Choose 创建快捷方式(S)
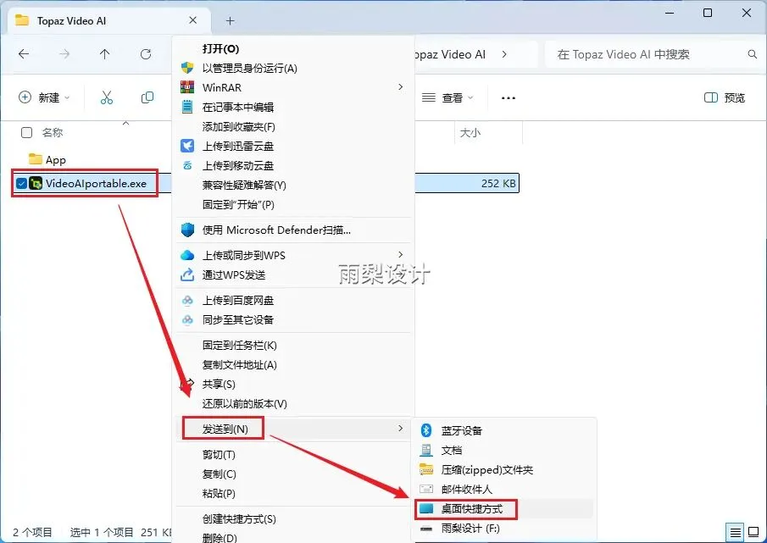The height and width of the screenshot is (543, 767). pos(293,519)
